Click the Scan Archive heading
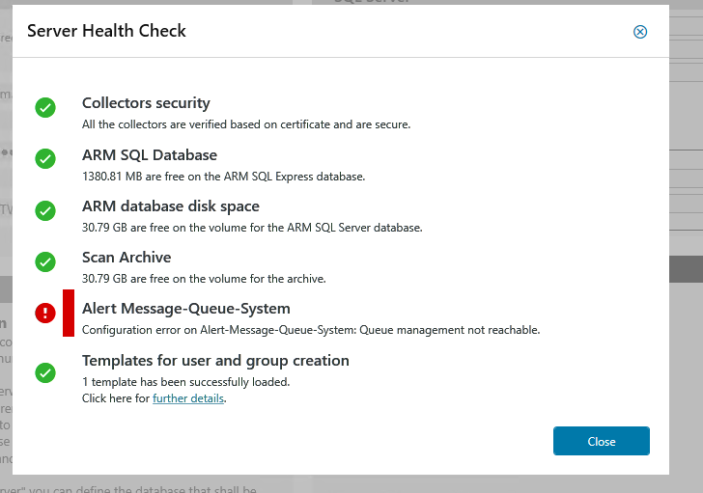This screenshot has height=493, width=703. [x=127, y=258]
